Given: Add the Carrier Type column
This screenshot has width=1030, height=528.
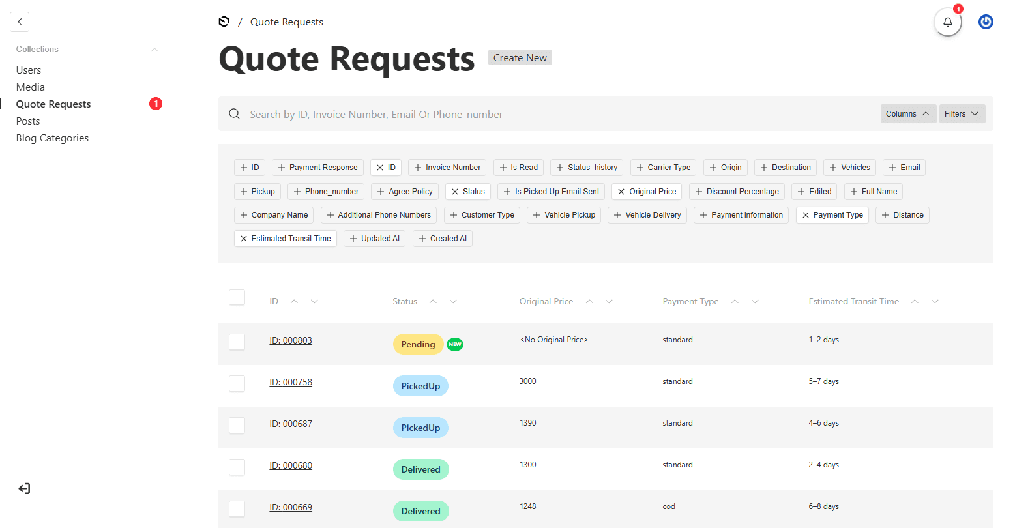Looking at the screenshot, I should pos(663,168).
